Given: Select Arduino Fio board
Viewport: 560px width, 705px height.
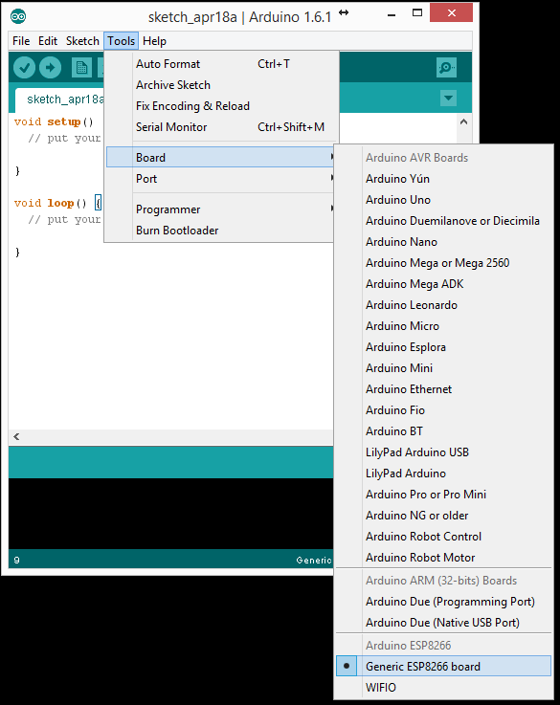Looking at the screenshot, I should click(x=443, y=410).
